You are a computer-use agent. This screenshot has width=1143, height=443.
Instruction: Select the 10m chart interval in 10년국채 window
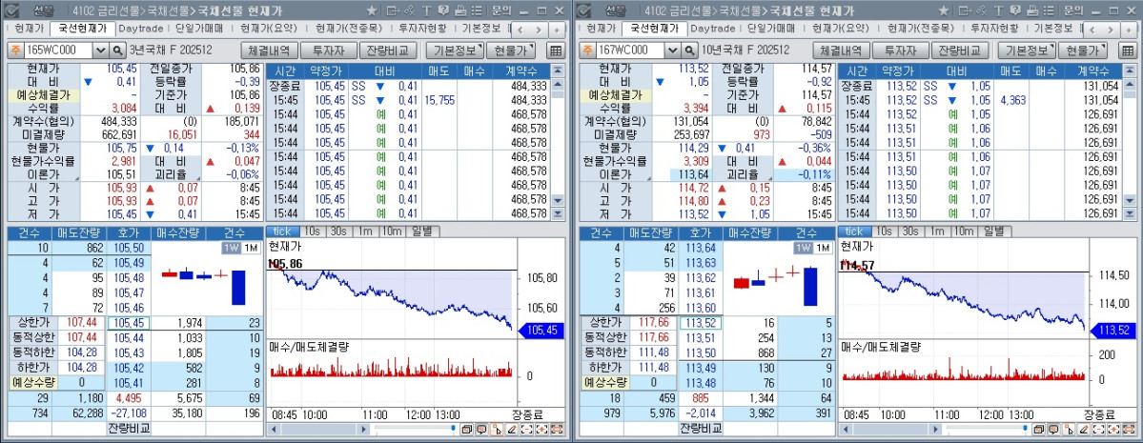[963, 231]
